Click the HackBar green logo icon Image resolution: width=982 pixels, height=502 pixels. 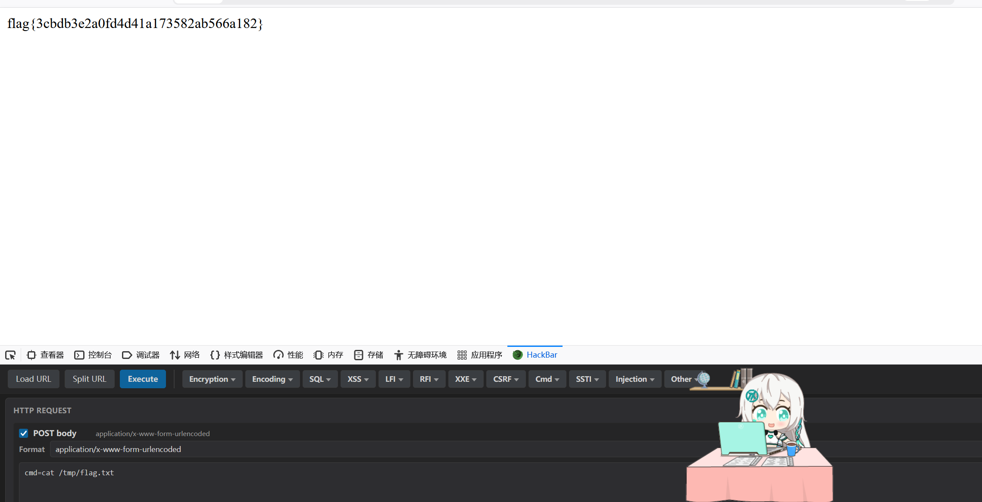click(518, 355)
